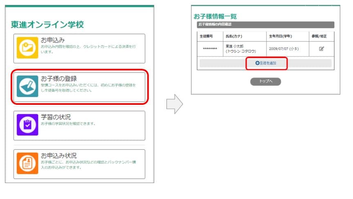Click the edit icon in 参照/修正 column
The height and width of the screenshot is (199, 353).
click(x=322, y=49)
